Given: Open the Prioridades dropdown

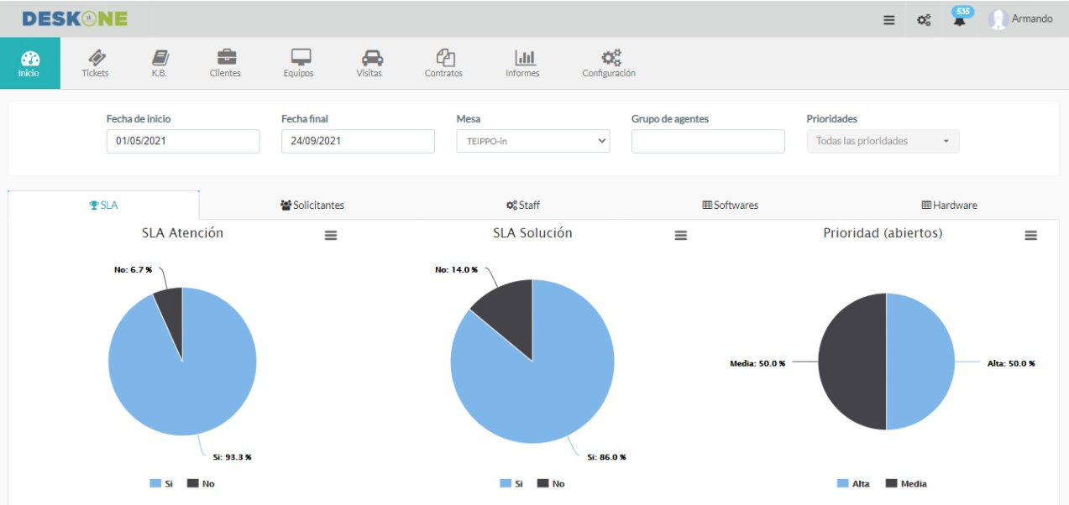Looking at the screenshot, I should tap(883, 141).
